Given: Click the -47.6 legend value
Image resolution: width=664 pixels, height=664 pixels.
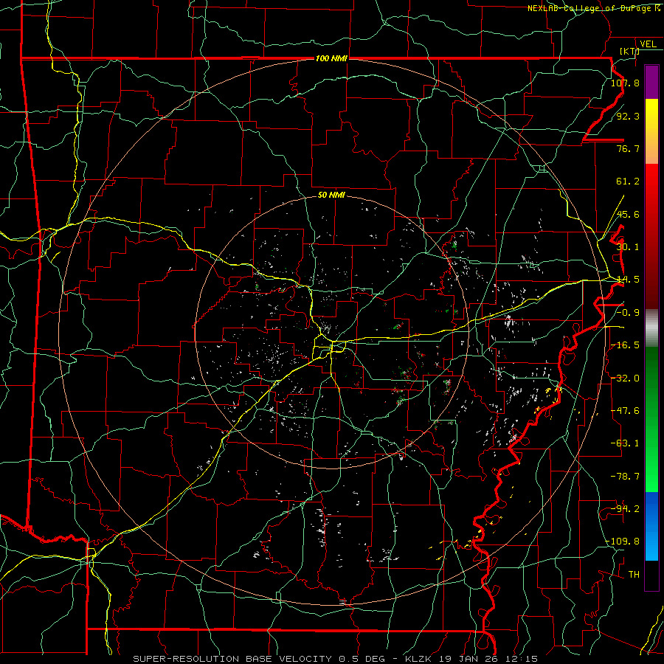Looking at the screenshot, I should pos(625,411).
